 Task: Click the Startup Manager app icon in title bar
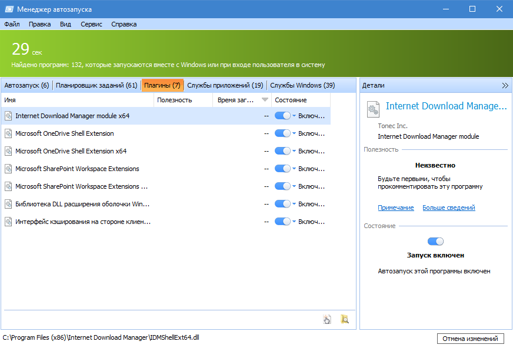coord(9,9)
